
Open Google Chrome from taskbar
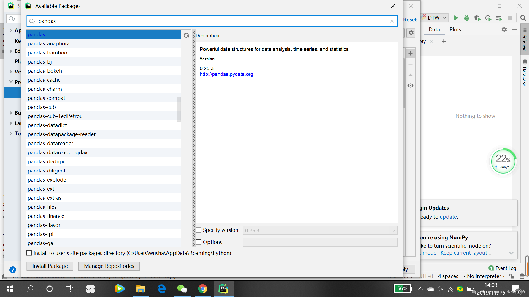[x=203, y=289]
